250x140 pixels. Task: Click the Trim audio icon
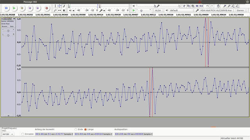(x=197, y=6)
